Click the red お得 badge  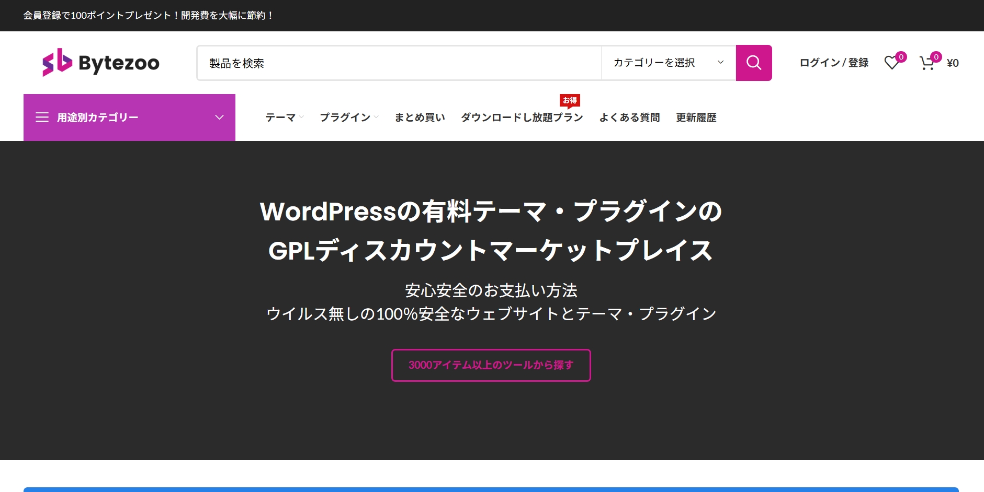pos(570,100)
